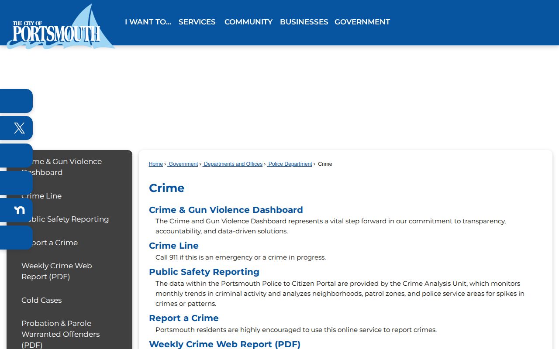559x349 pixels.
Task: Click the large 'Crime' page title
Action: pyautogui.click(x=167, y=188)
